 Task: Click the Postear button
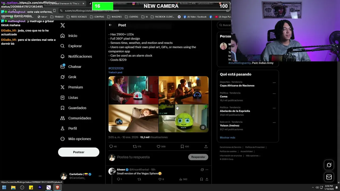click(79, 152)
